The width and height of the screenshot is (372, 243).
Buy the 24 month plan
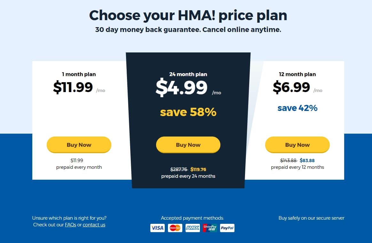pyautogui.click(x=188, y=145)
